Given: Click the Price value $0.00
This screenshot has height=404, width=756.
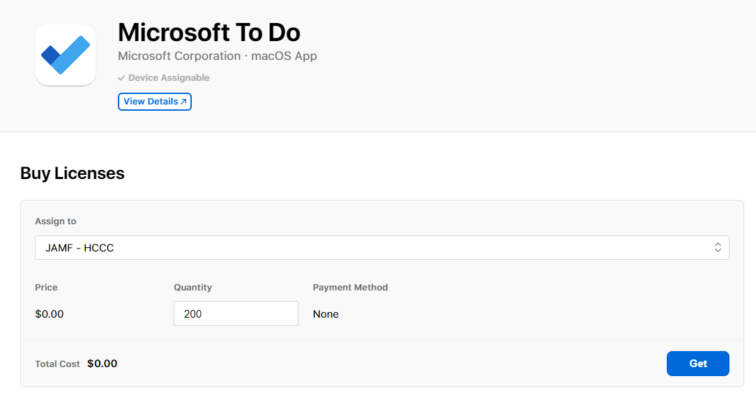Looking at the screenshot, I should 50,314.
